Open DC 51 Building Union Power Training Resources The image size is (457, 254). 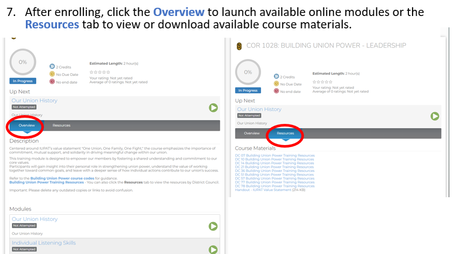pos(275,174)
